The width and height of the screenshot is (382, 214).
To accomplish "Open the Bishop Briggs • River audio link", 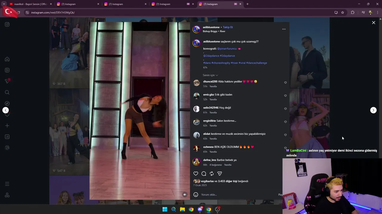I will point(214,31).
